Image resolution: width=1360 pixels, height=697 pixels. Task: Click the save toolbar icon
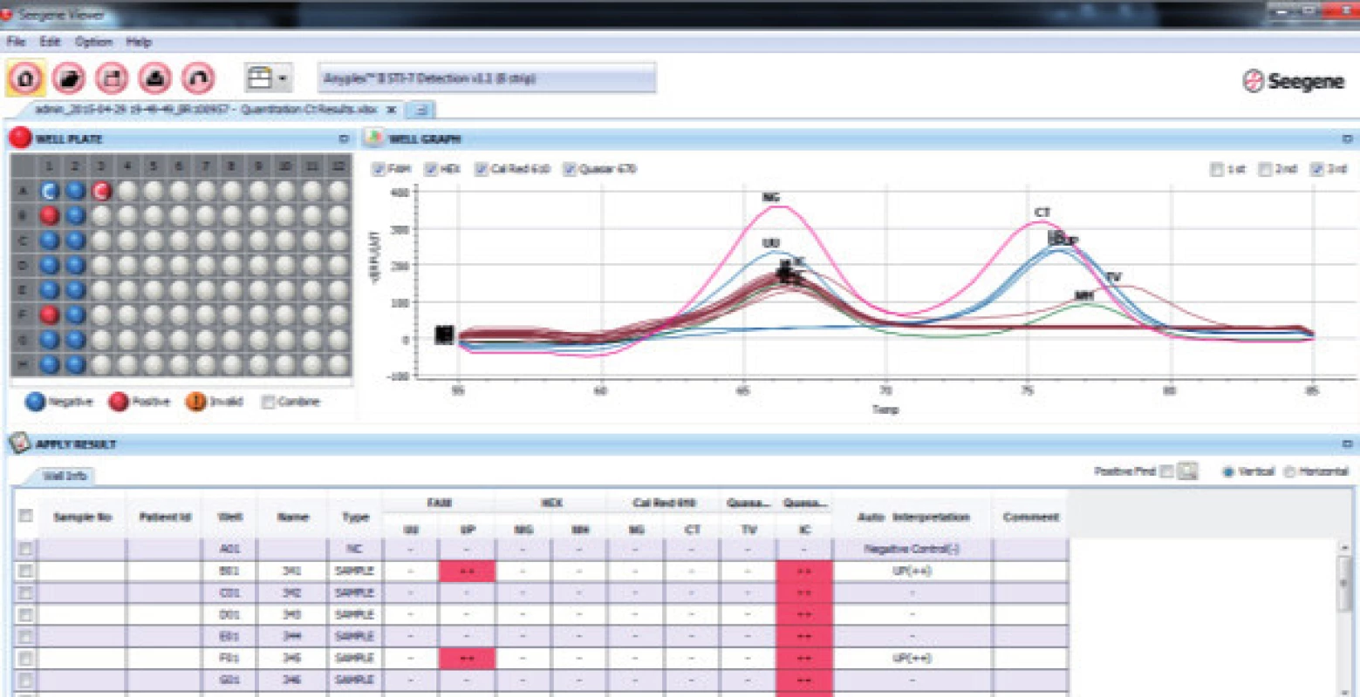pyautogui.click(x=112, y=78)
